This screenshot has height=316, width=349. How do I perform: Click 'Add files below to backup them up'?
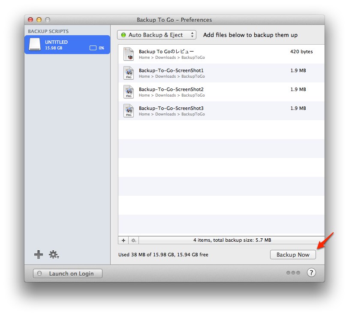[x=250, y=35]
